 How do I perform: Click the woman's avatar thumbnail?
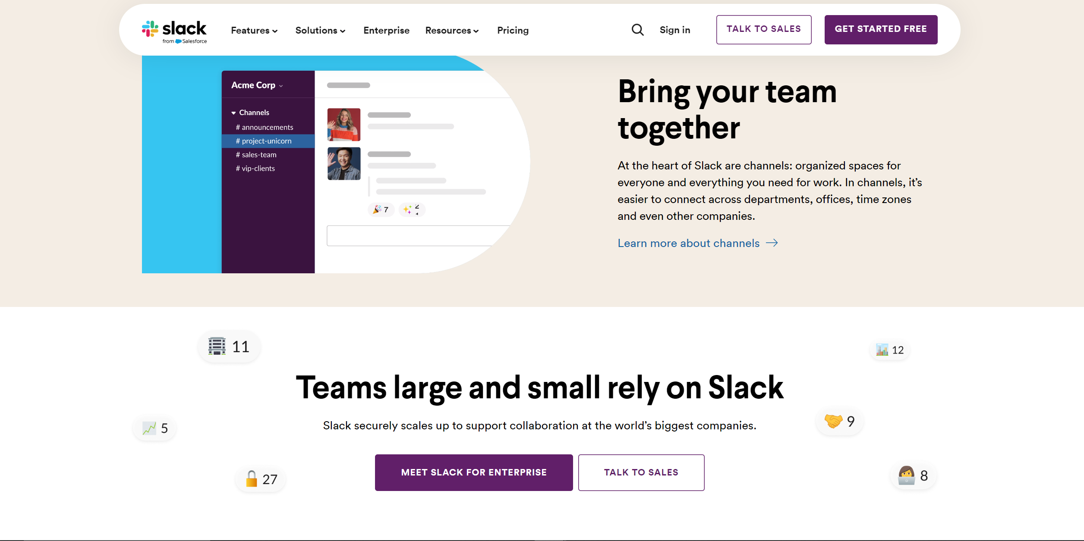point(344,125)
